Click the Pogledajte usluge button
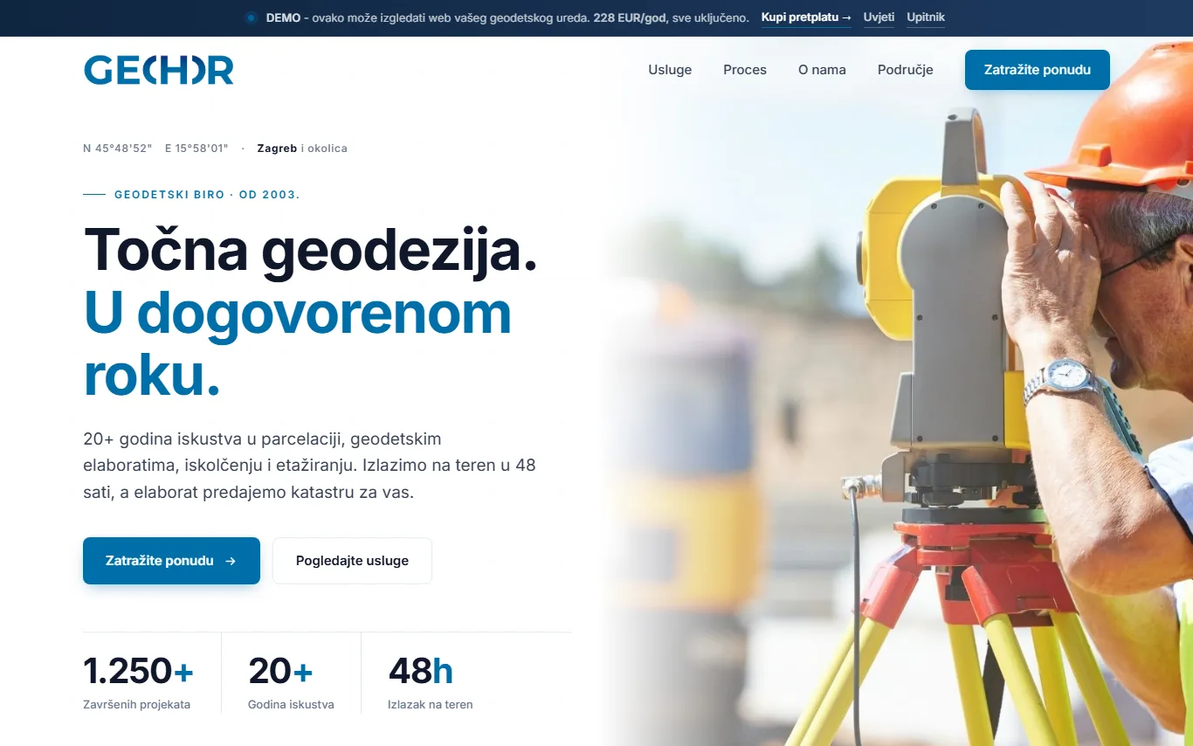The image size is (1193, 746). click(352, 561)
